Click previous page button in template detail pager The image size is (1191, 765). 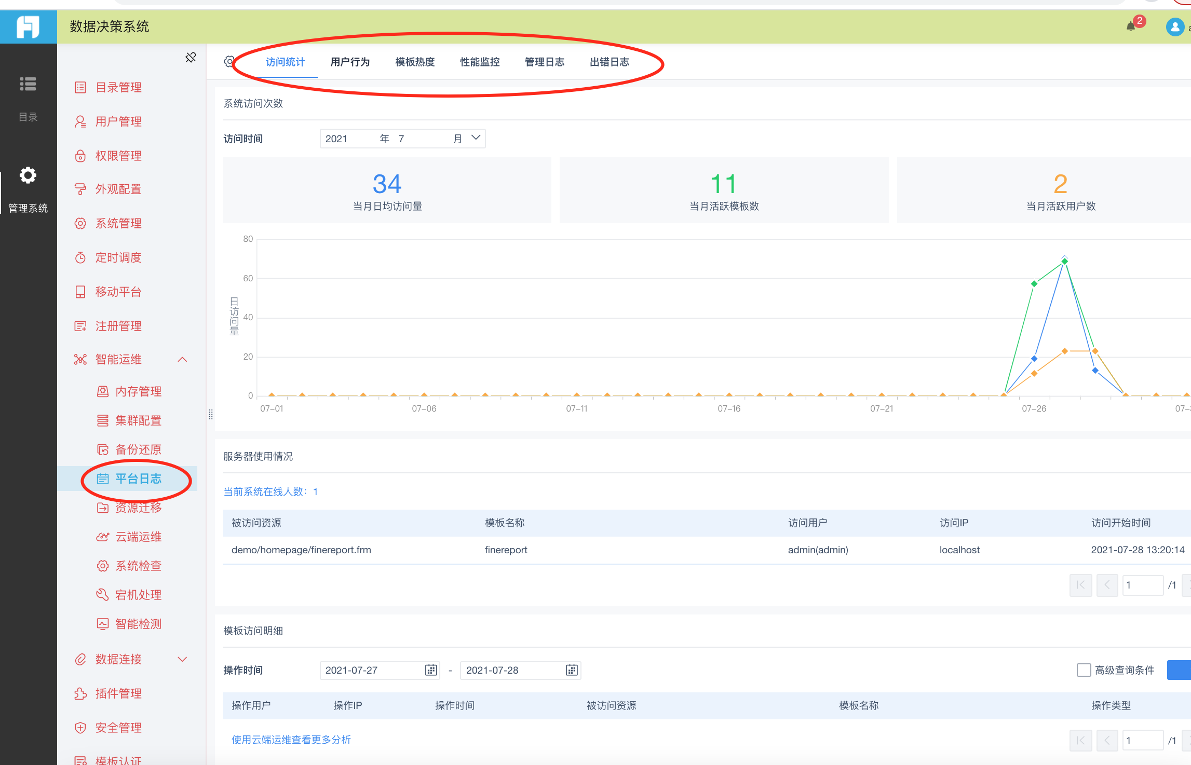tap(1107, 741)
